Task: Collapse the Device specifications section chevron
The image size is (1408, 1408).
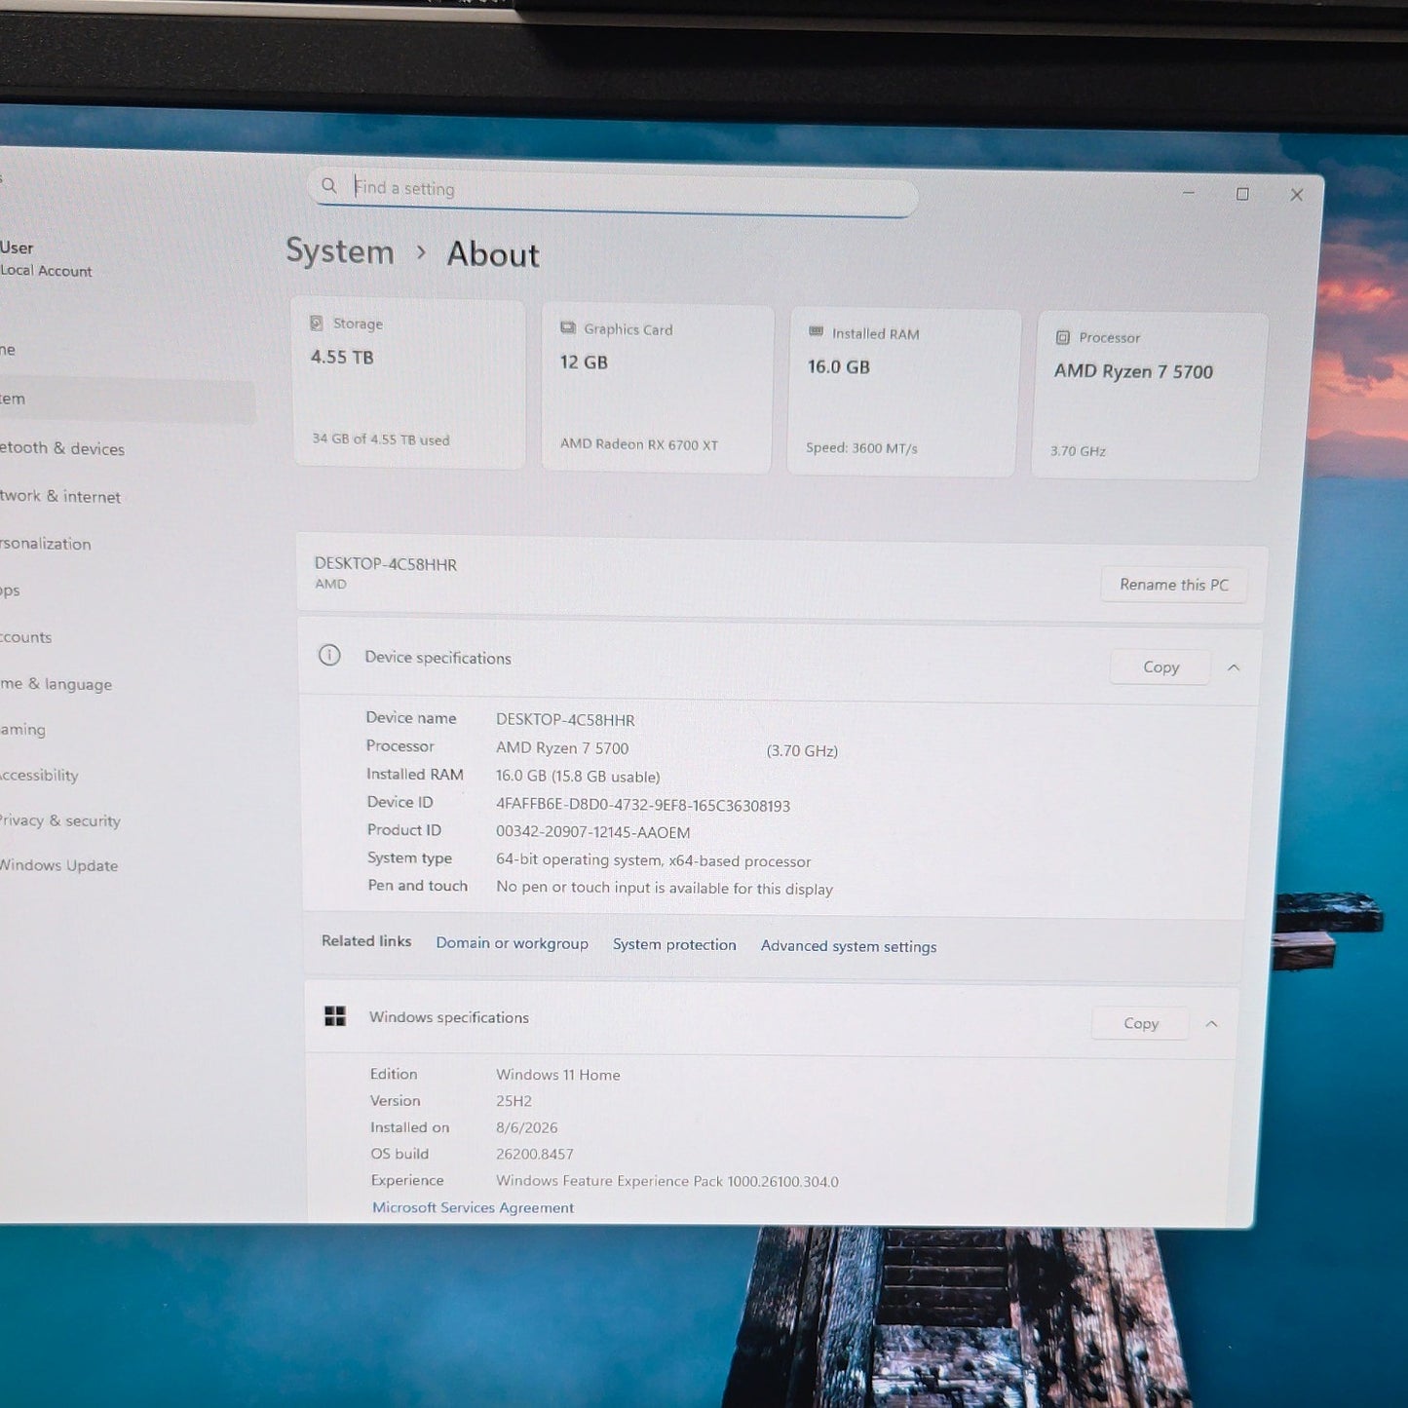Action: (x=1234, y=667)
